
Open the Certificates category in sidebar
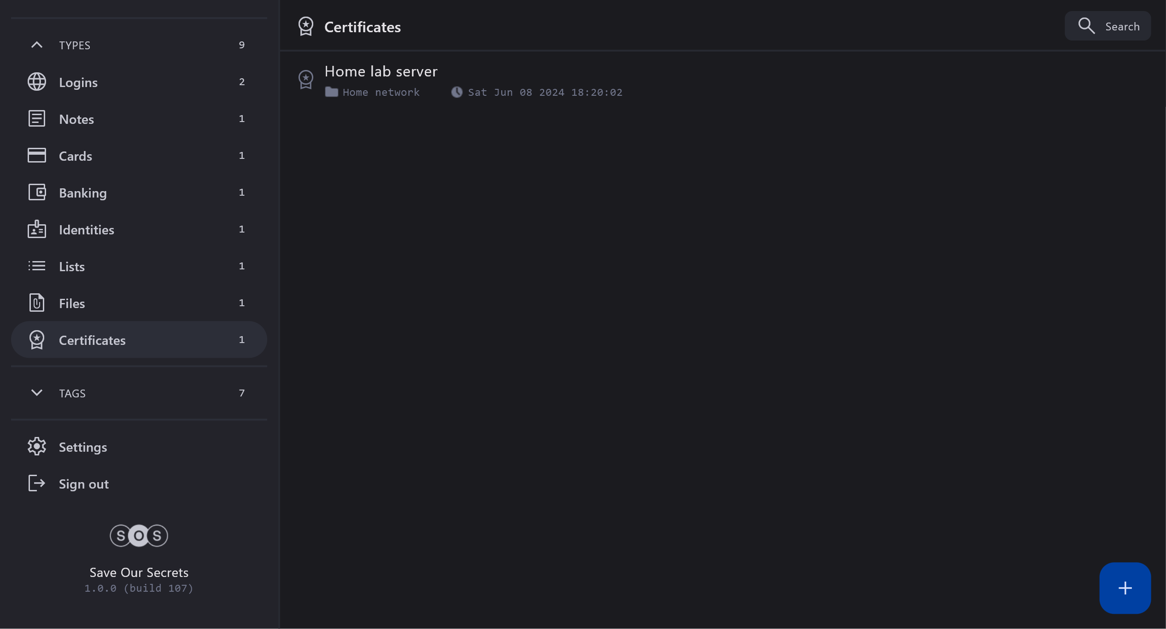92,340
